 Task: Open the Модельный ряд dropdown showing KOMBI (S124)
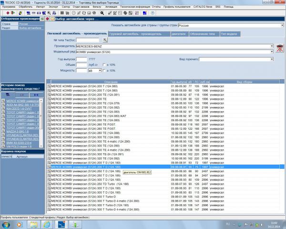click(x=272, y=52)
